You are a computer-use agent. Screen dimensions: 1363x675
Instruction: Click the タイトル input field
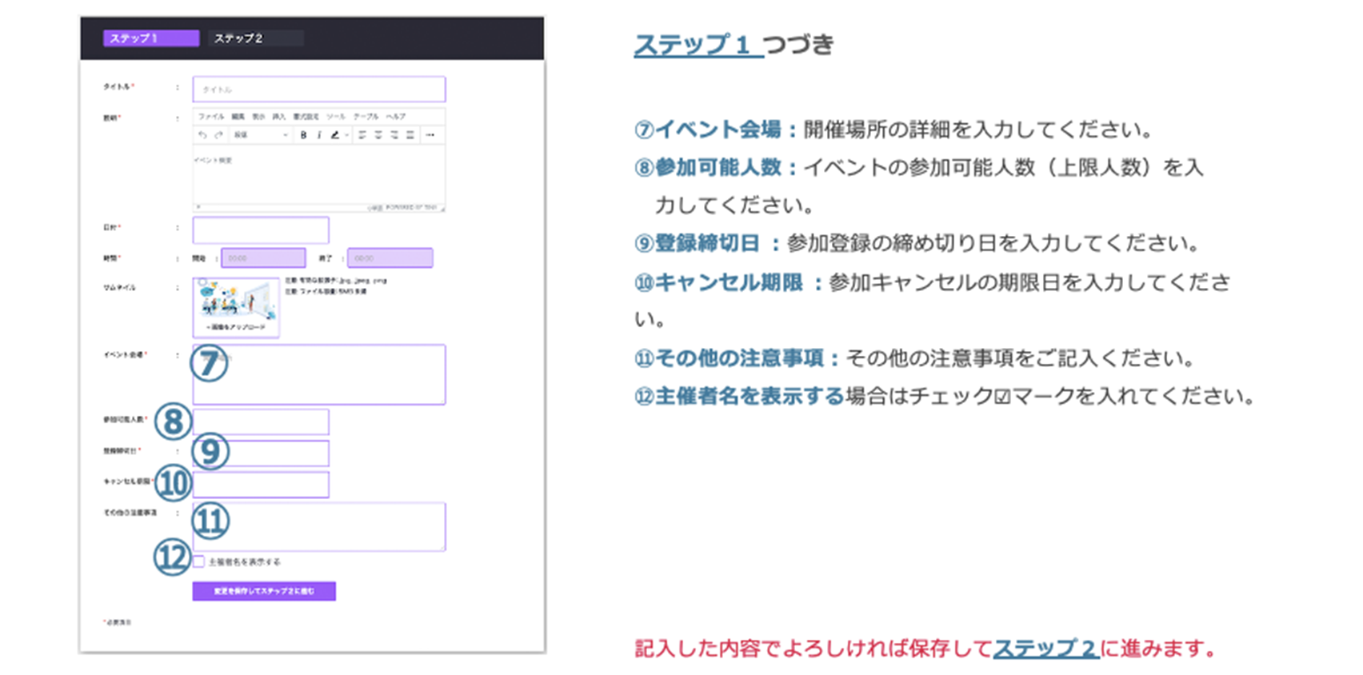(x=318, y=89)
